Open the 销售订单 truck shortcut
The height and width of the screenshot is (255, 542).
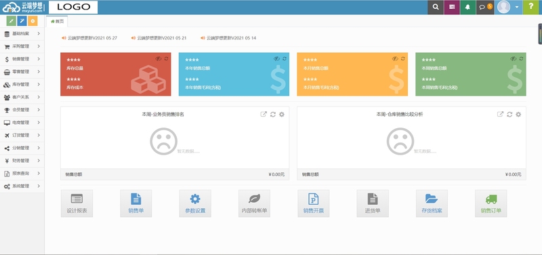pyautogui.click(x=491, y=203)
